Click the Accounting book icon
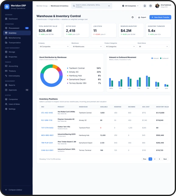Viewport: 176px width, 196px height. coord(6,66)
